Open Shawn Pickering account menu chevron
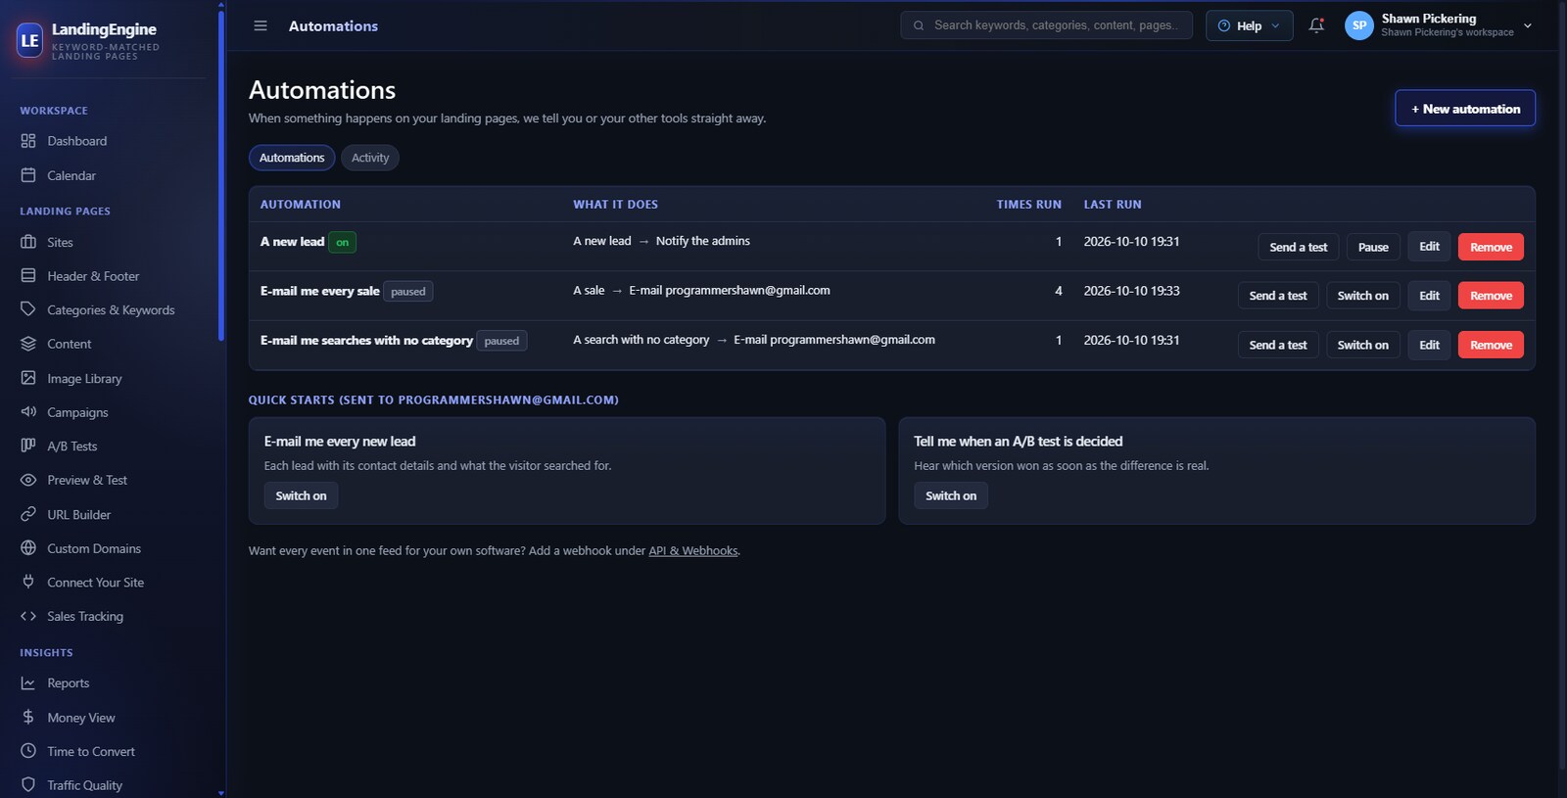 pos(1527,25)
